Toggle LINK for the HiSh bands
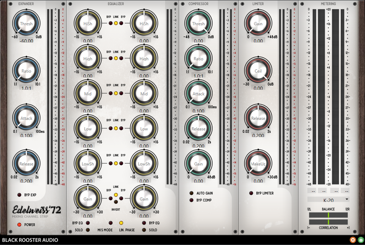 tap(116, 23)
